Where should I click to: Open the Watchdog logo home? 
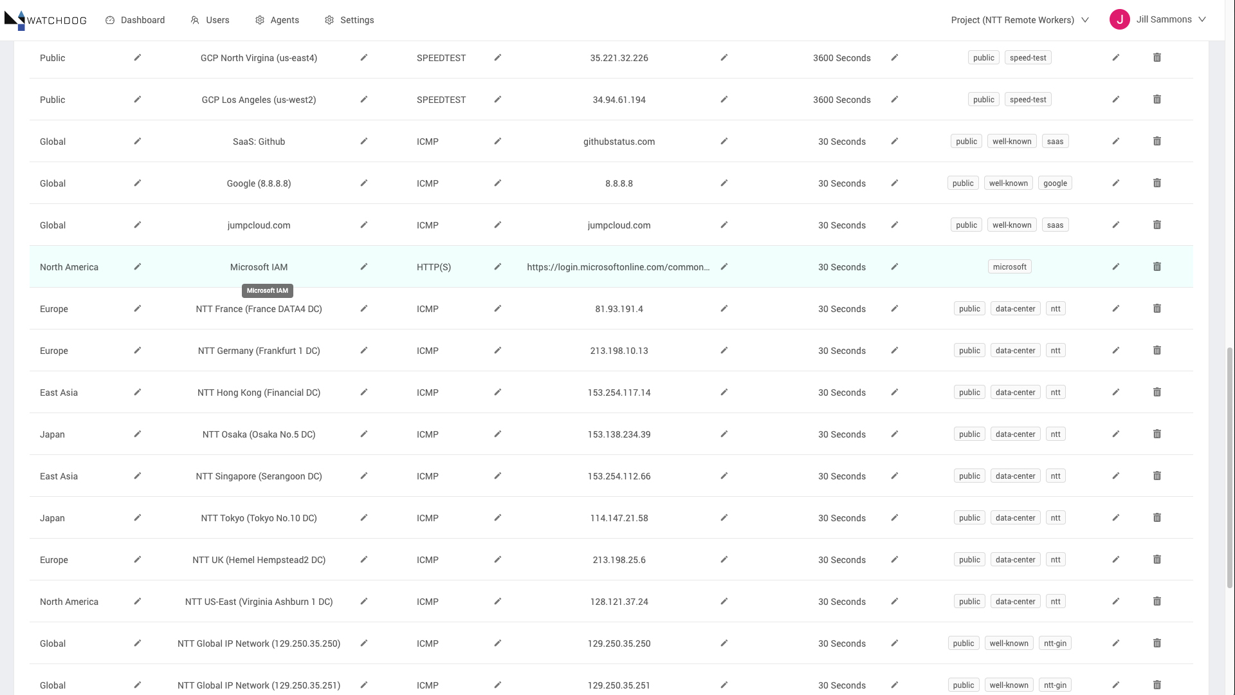point(45,20)
